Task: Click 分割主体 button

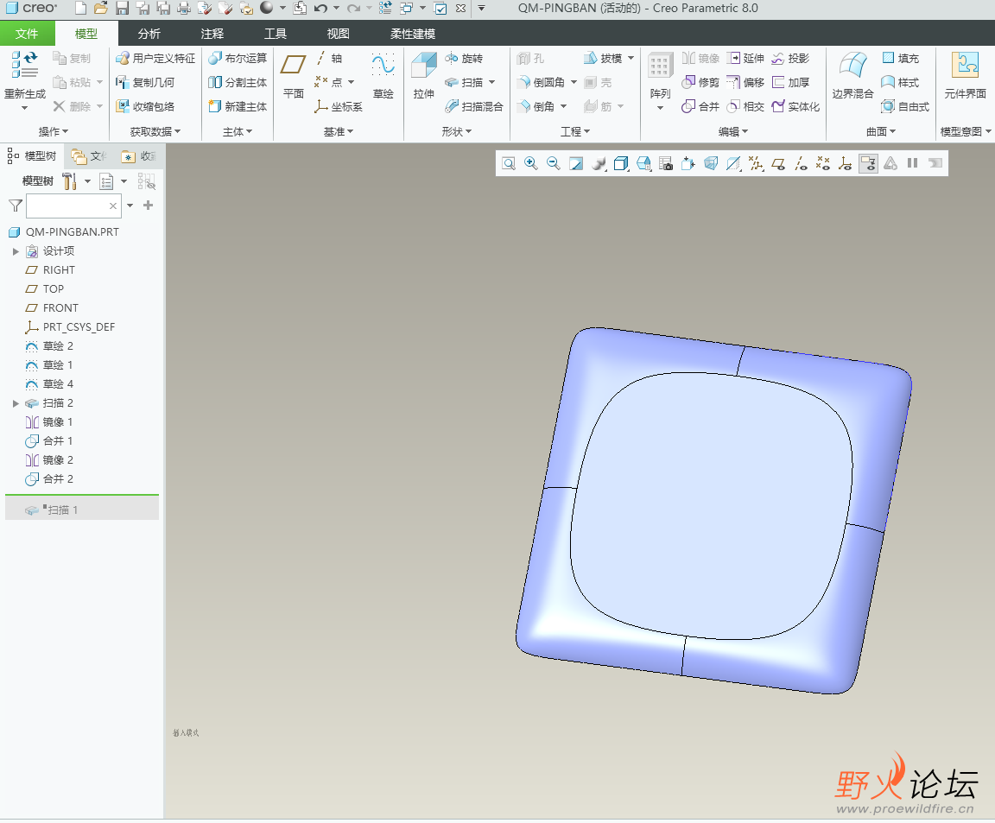Action: tap(238, 83)
